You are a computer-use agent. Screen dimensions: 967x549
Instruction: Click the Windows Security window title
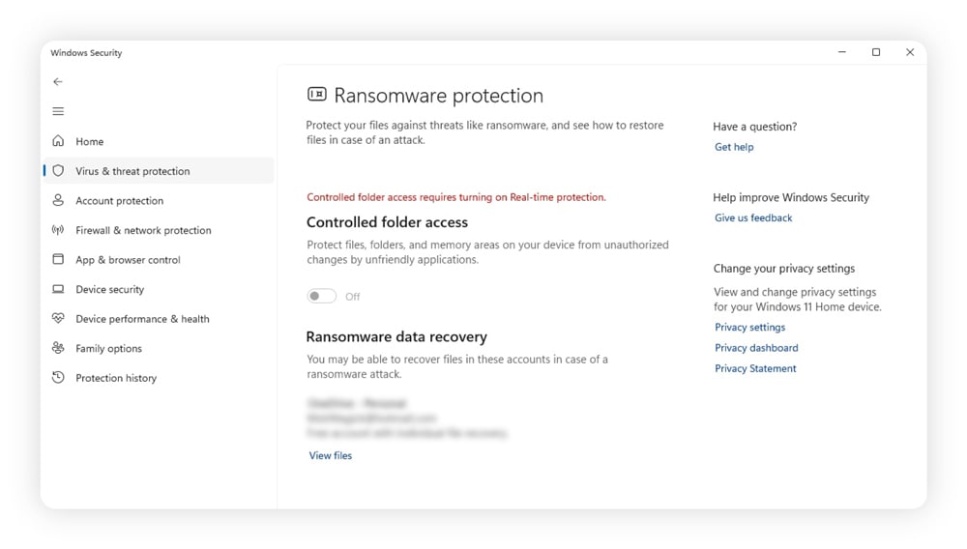coord(86,53)
